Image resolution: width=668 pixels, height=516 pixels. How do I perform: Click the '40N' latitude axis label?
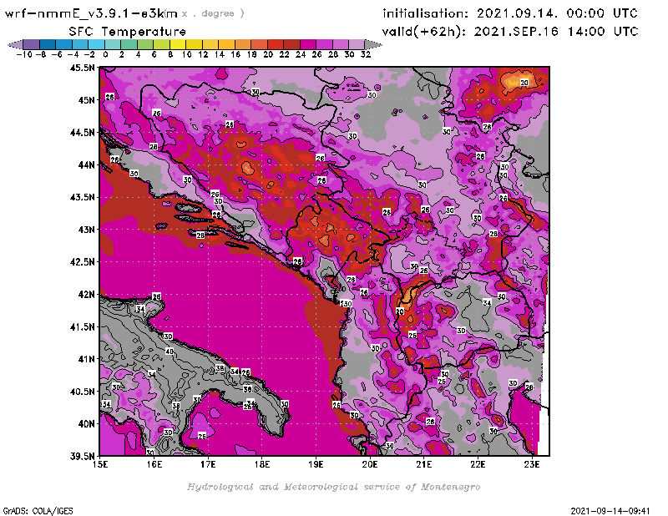(86, 424)
